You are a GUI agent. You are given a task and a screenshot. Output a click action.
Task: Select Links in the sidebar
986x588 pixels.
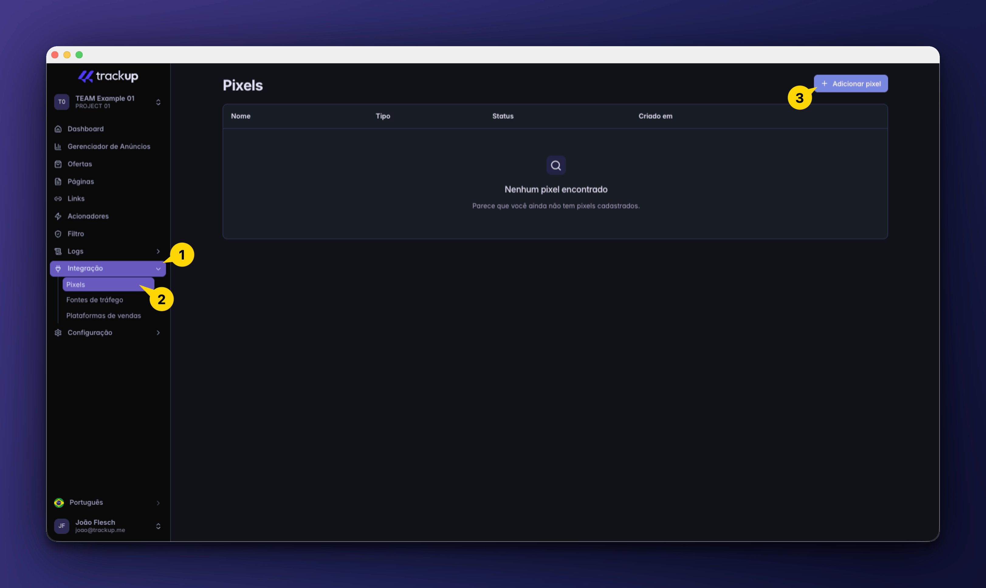[x=108, y=199]
